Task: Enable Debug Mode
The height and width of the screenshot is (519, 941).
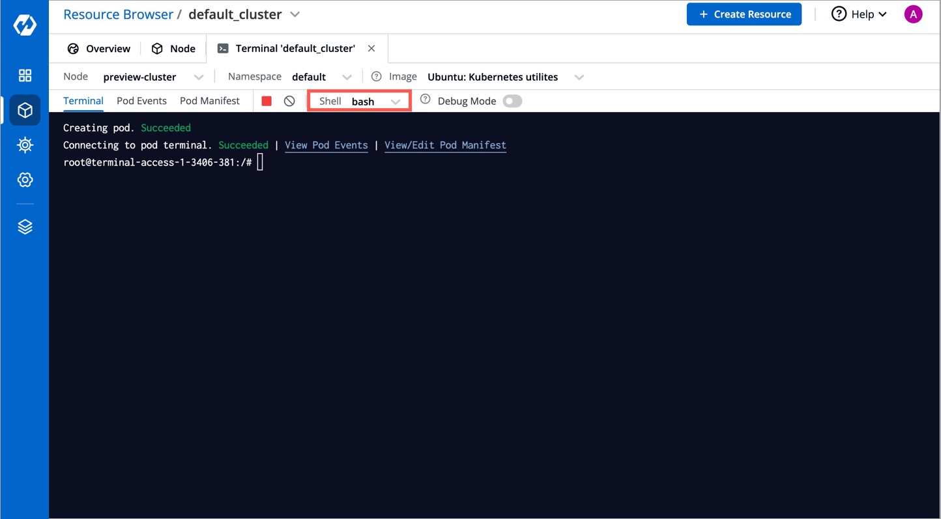Action: tap(512, 101)
